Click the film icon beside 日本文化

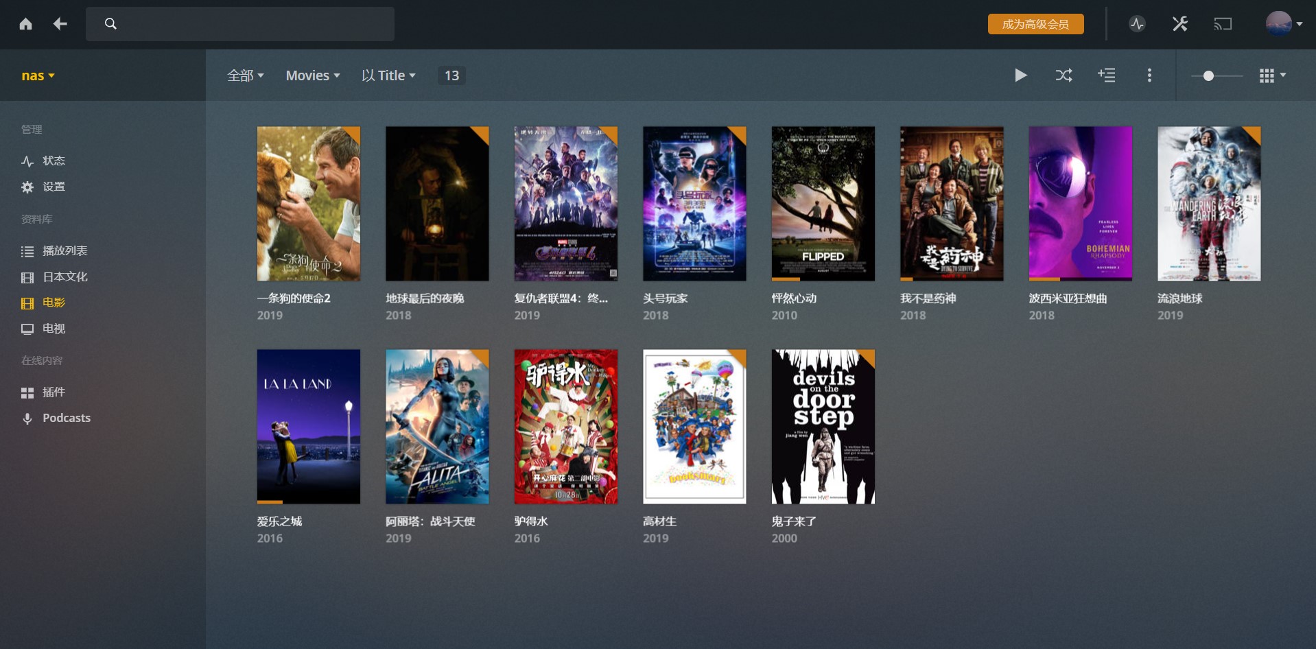(27, 278)
